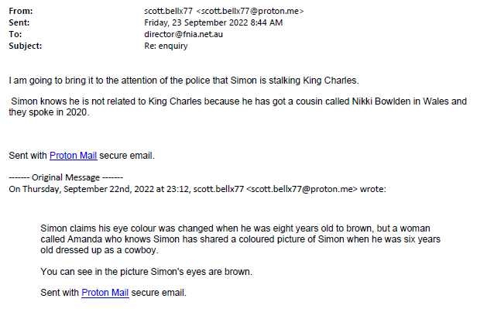Click the quoted sender email before wrote:
This screenshot has height=309, width=494.
[x=301, y=189]
